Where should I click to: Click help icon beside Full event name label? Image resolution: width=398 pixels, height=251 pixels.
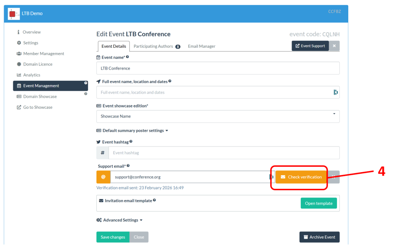coord(170,82)
